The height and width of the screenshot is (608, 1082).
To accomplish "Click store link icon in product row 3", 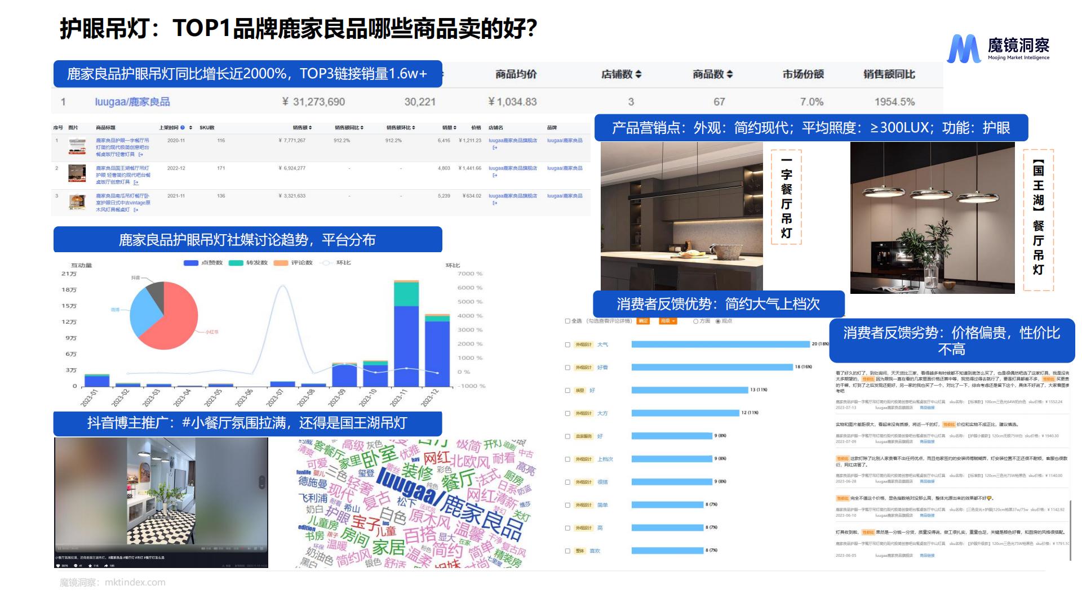I will click(x=495, y=203).
